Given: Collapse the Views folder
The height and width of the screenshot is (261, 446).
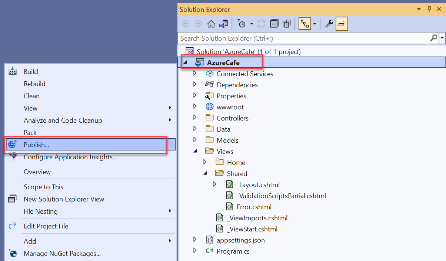Looking at the screenshot, I should [x=195, y=151].
